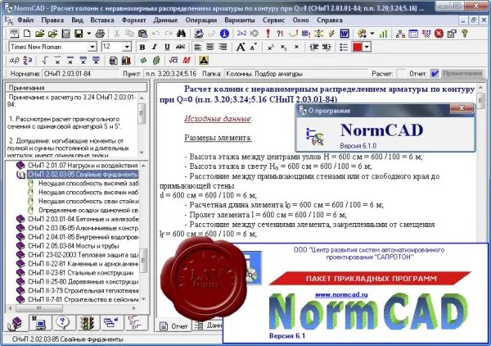The width and height of the screenshot is (491, 346).
Task: Click the 2x2 calculate icon
Action: (241, 34)
